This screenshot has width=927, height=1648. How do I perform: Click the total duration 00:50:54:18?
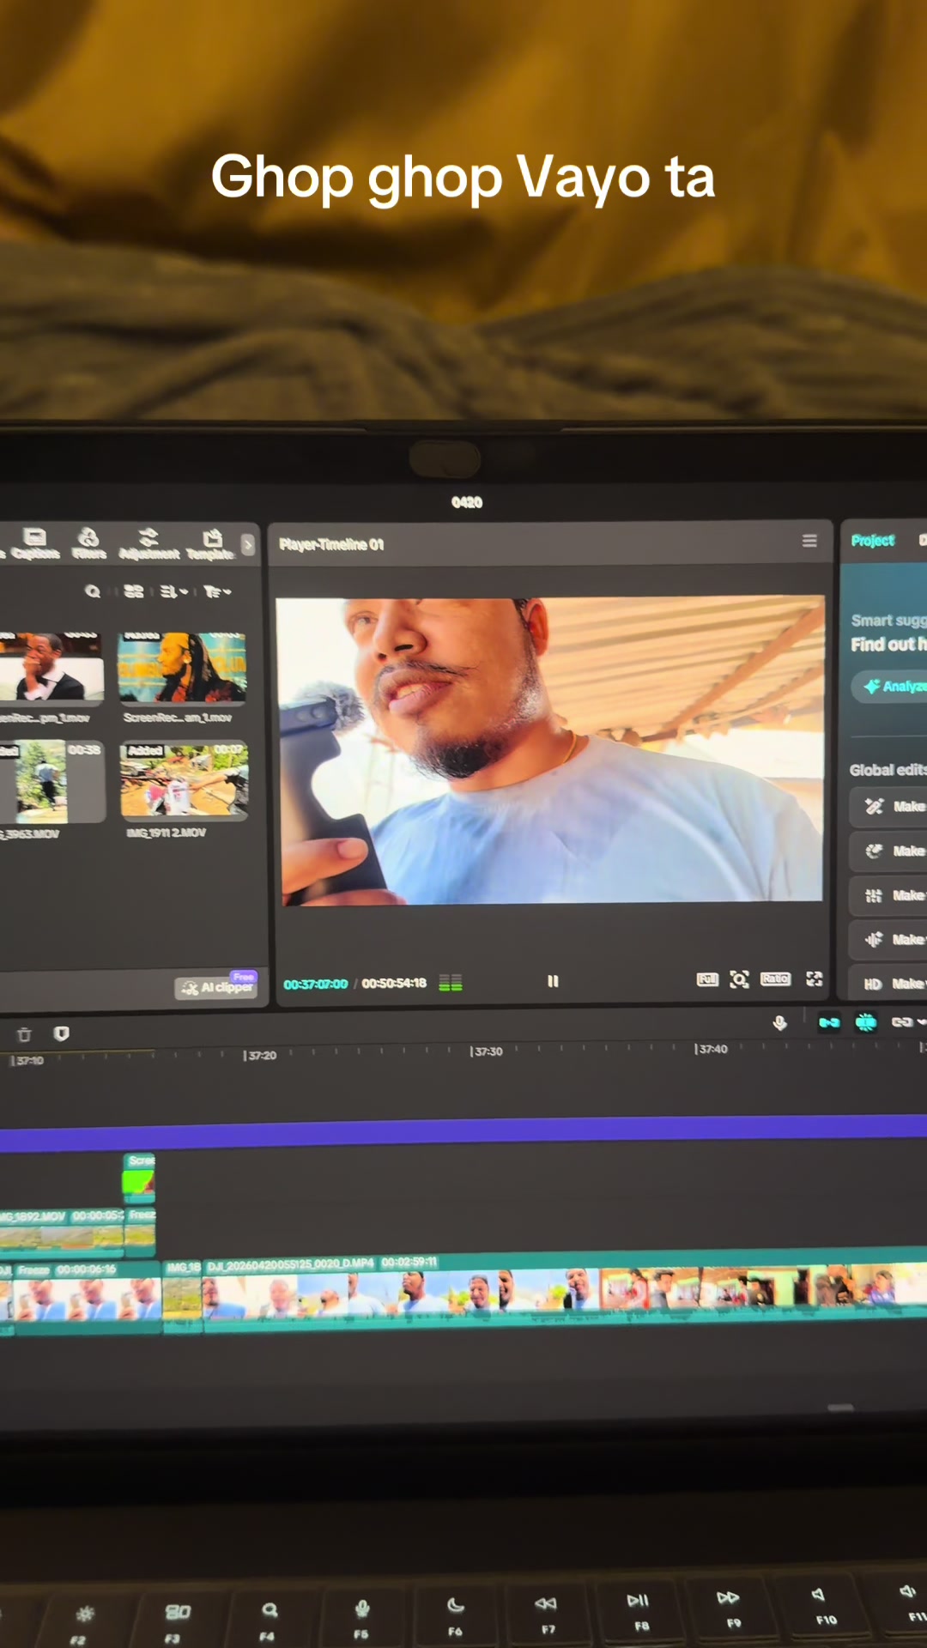(394, 983)
